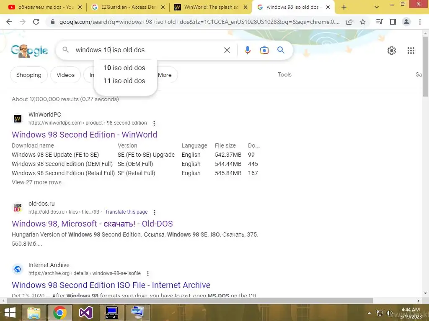Show hidden system tray icons
This screenshot has height=321, width=429.
pyautogui.click(x=369, y=313)
